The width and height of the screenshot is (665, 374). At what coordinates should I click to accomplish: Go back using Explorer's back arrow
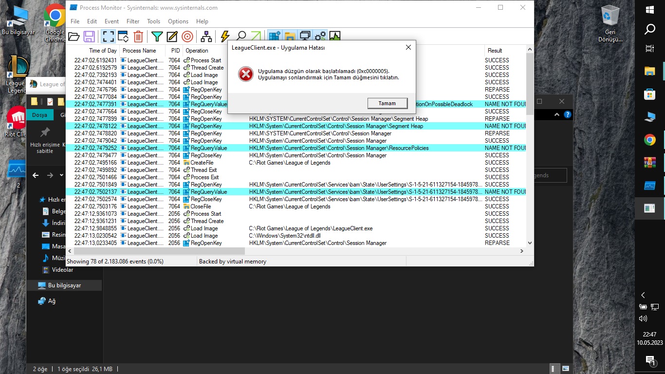tap(36, 175)
